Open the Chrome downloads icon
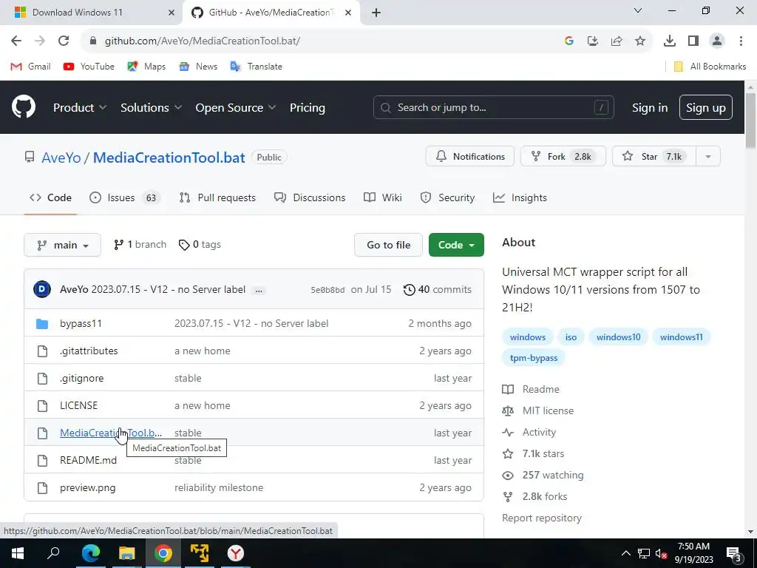Screen dimensions: 757x568 (x=669, y=41)
